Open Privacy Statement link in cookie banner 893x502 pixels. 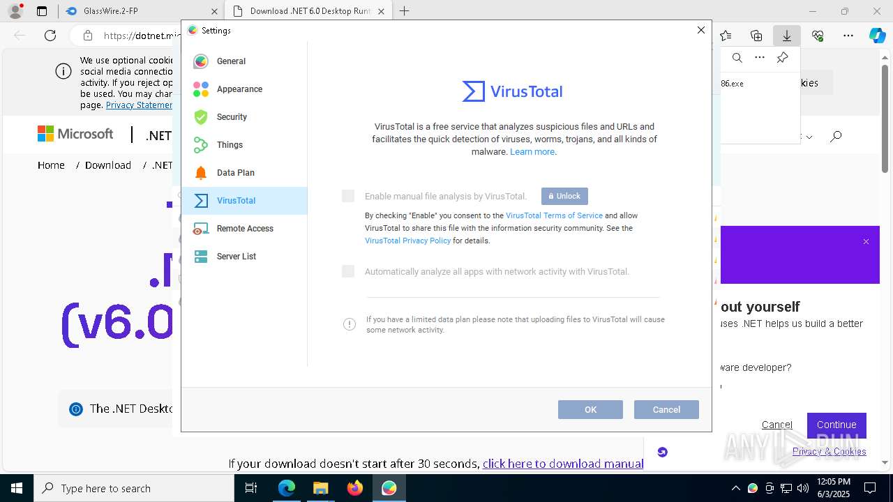tap(139, 105)
